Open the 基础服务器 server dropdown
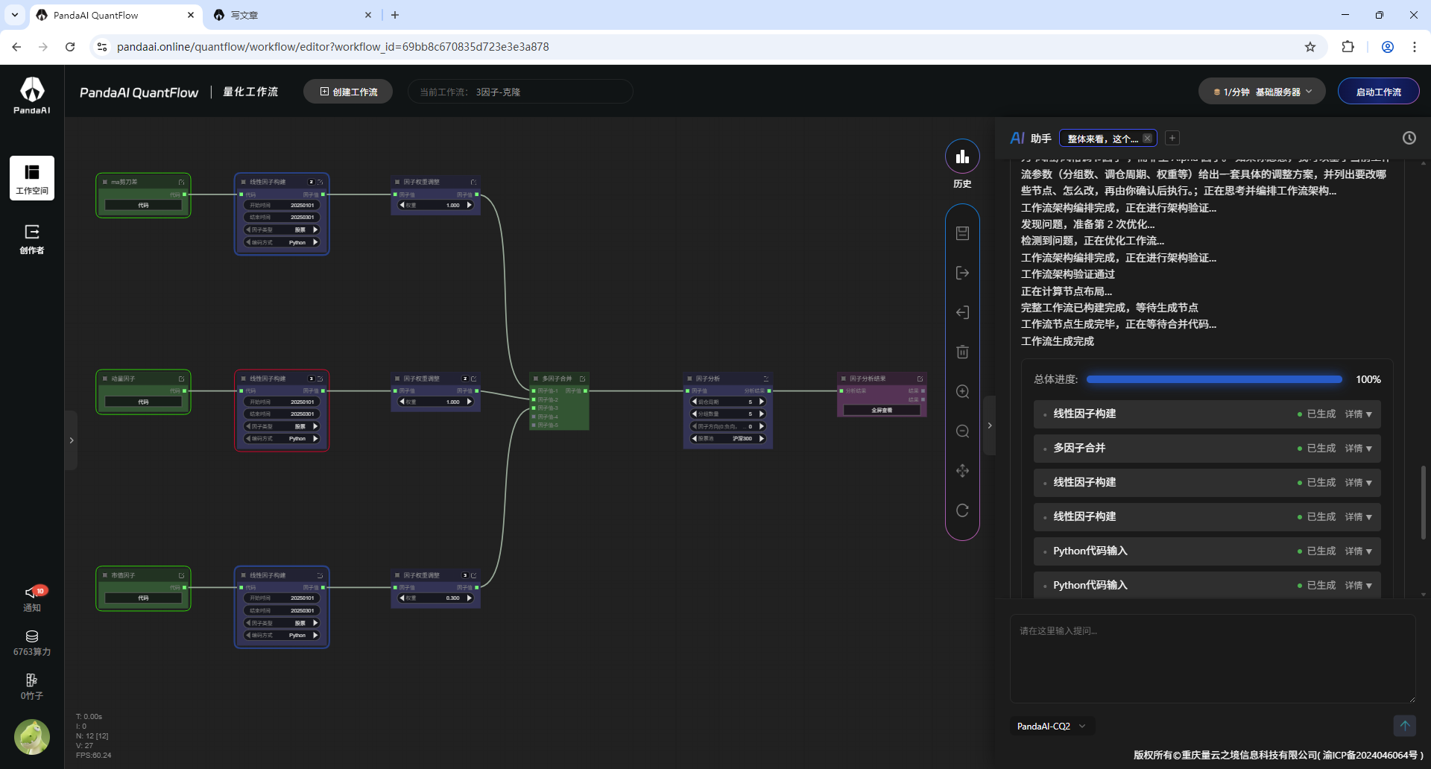1431x769 pixels. point(1262,92)
